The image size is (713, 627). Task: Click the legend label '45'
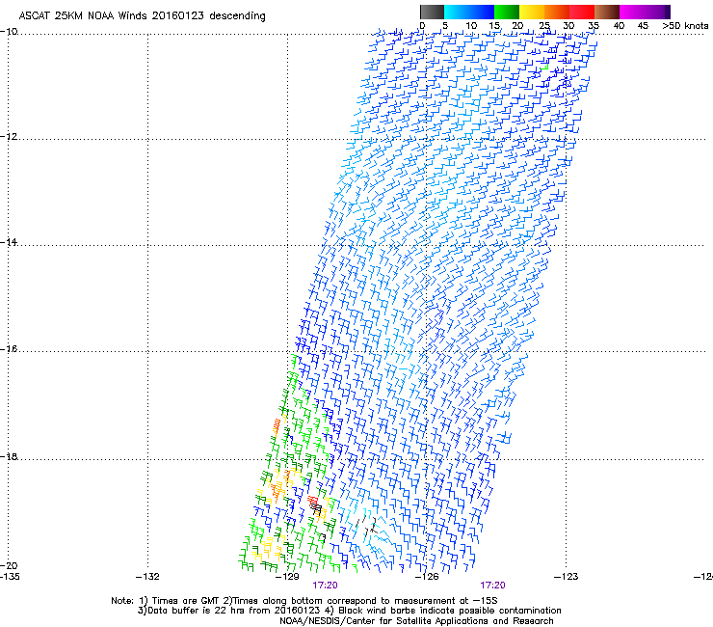pos(643,26)
